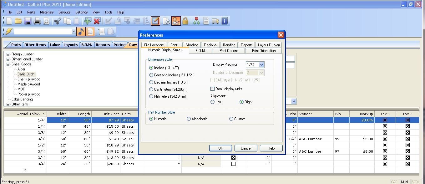Click the Help button in Preferences
Screen dimensions: 425x184
coord(271,148)
